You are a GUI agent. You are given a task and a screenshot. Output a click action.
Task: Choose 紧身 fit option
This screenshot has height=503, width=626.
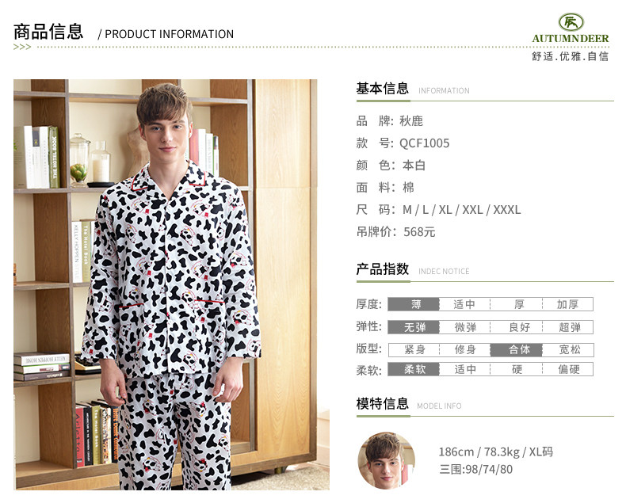[x=414, y=349]
